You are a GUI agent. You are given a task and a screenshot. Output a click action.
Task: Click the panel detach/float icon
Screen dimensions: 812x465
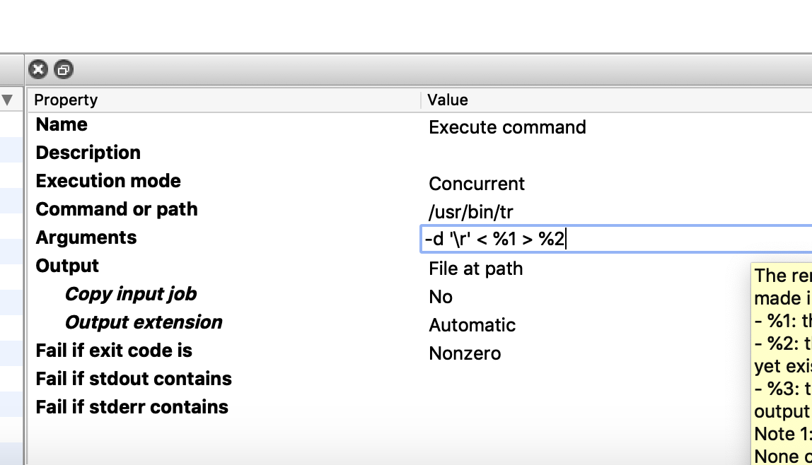(x=64, y=70)
